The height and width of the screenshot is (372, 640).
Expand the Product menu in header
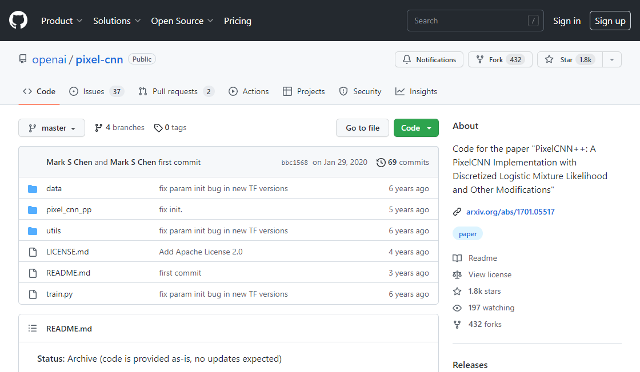tap(62, 21)
